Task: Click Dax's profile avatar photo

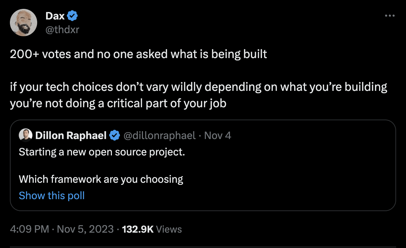Action: coord(23,23)
